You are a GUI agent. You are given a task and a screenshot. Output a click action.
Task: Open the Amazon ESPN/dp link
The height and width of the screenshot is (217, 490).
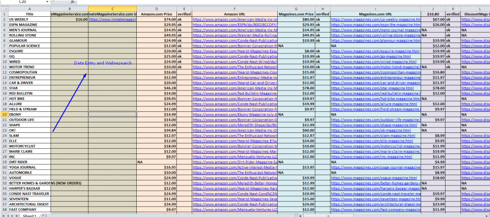(235, 25)
